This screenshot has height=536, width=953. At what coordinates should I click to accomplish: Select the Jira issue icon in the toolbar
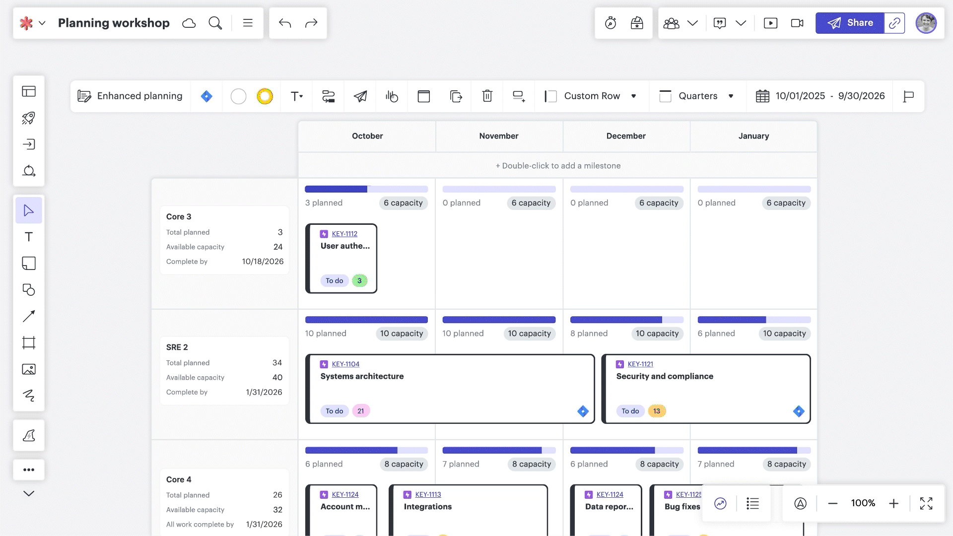pyautogui.click(x=206, y=96)
